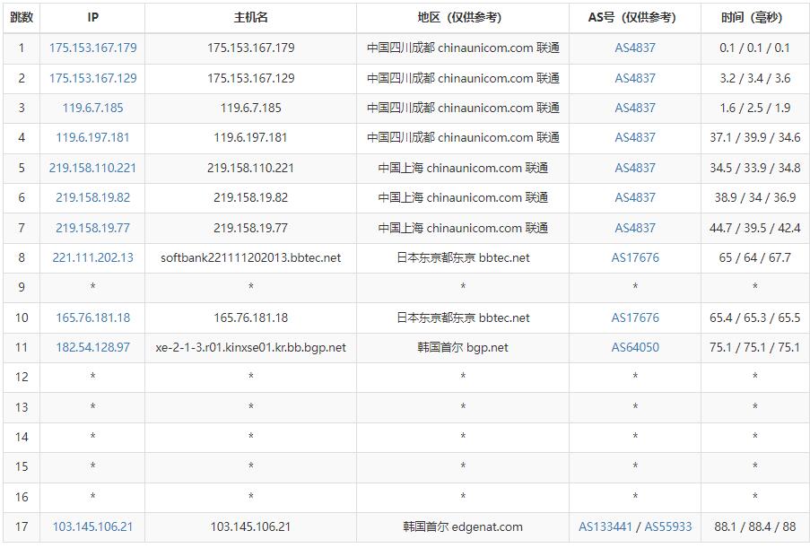Select time value 37.1 / 39.9 / 34.6
This screenshot has height=548, width=810.
click(754, 137)
